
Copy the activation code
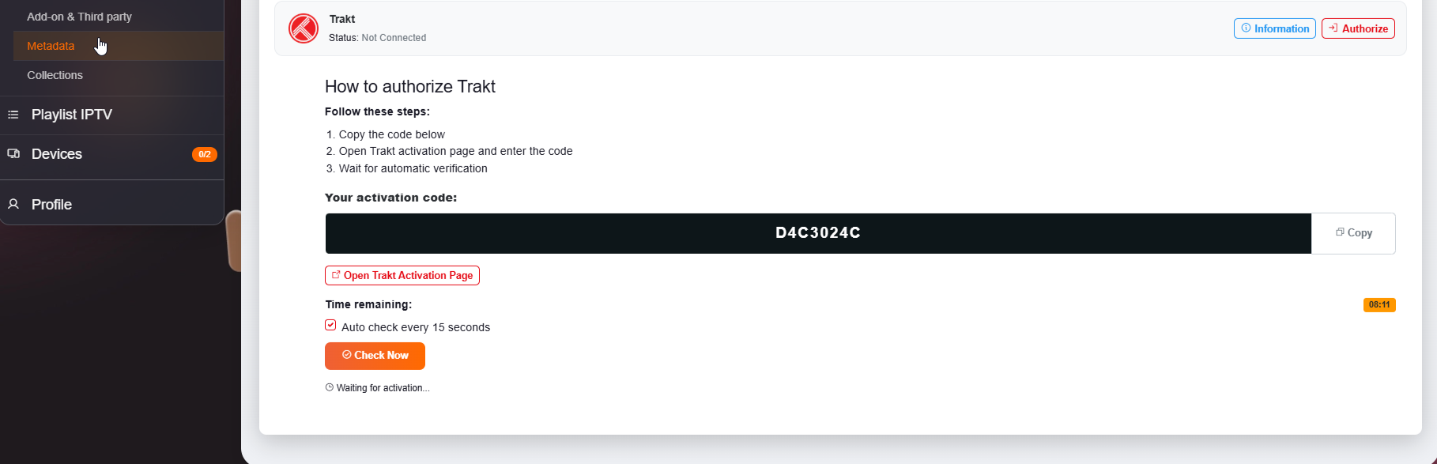pos(1353,233)
